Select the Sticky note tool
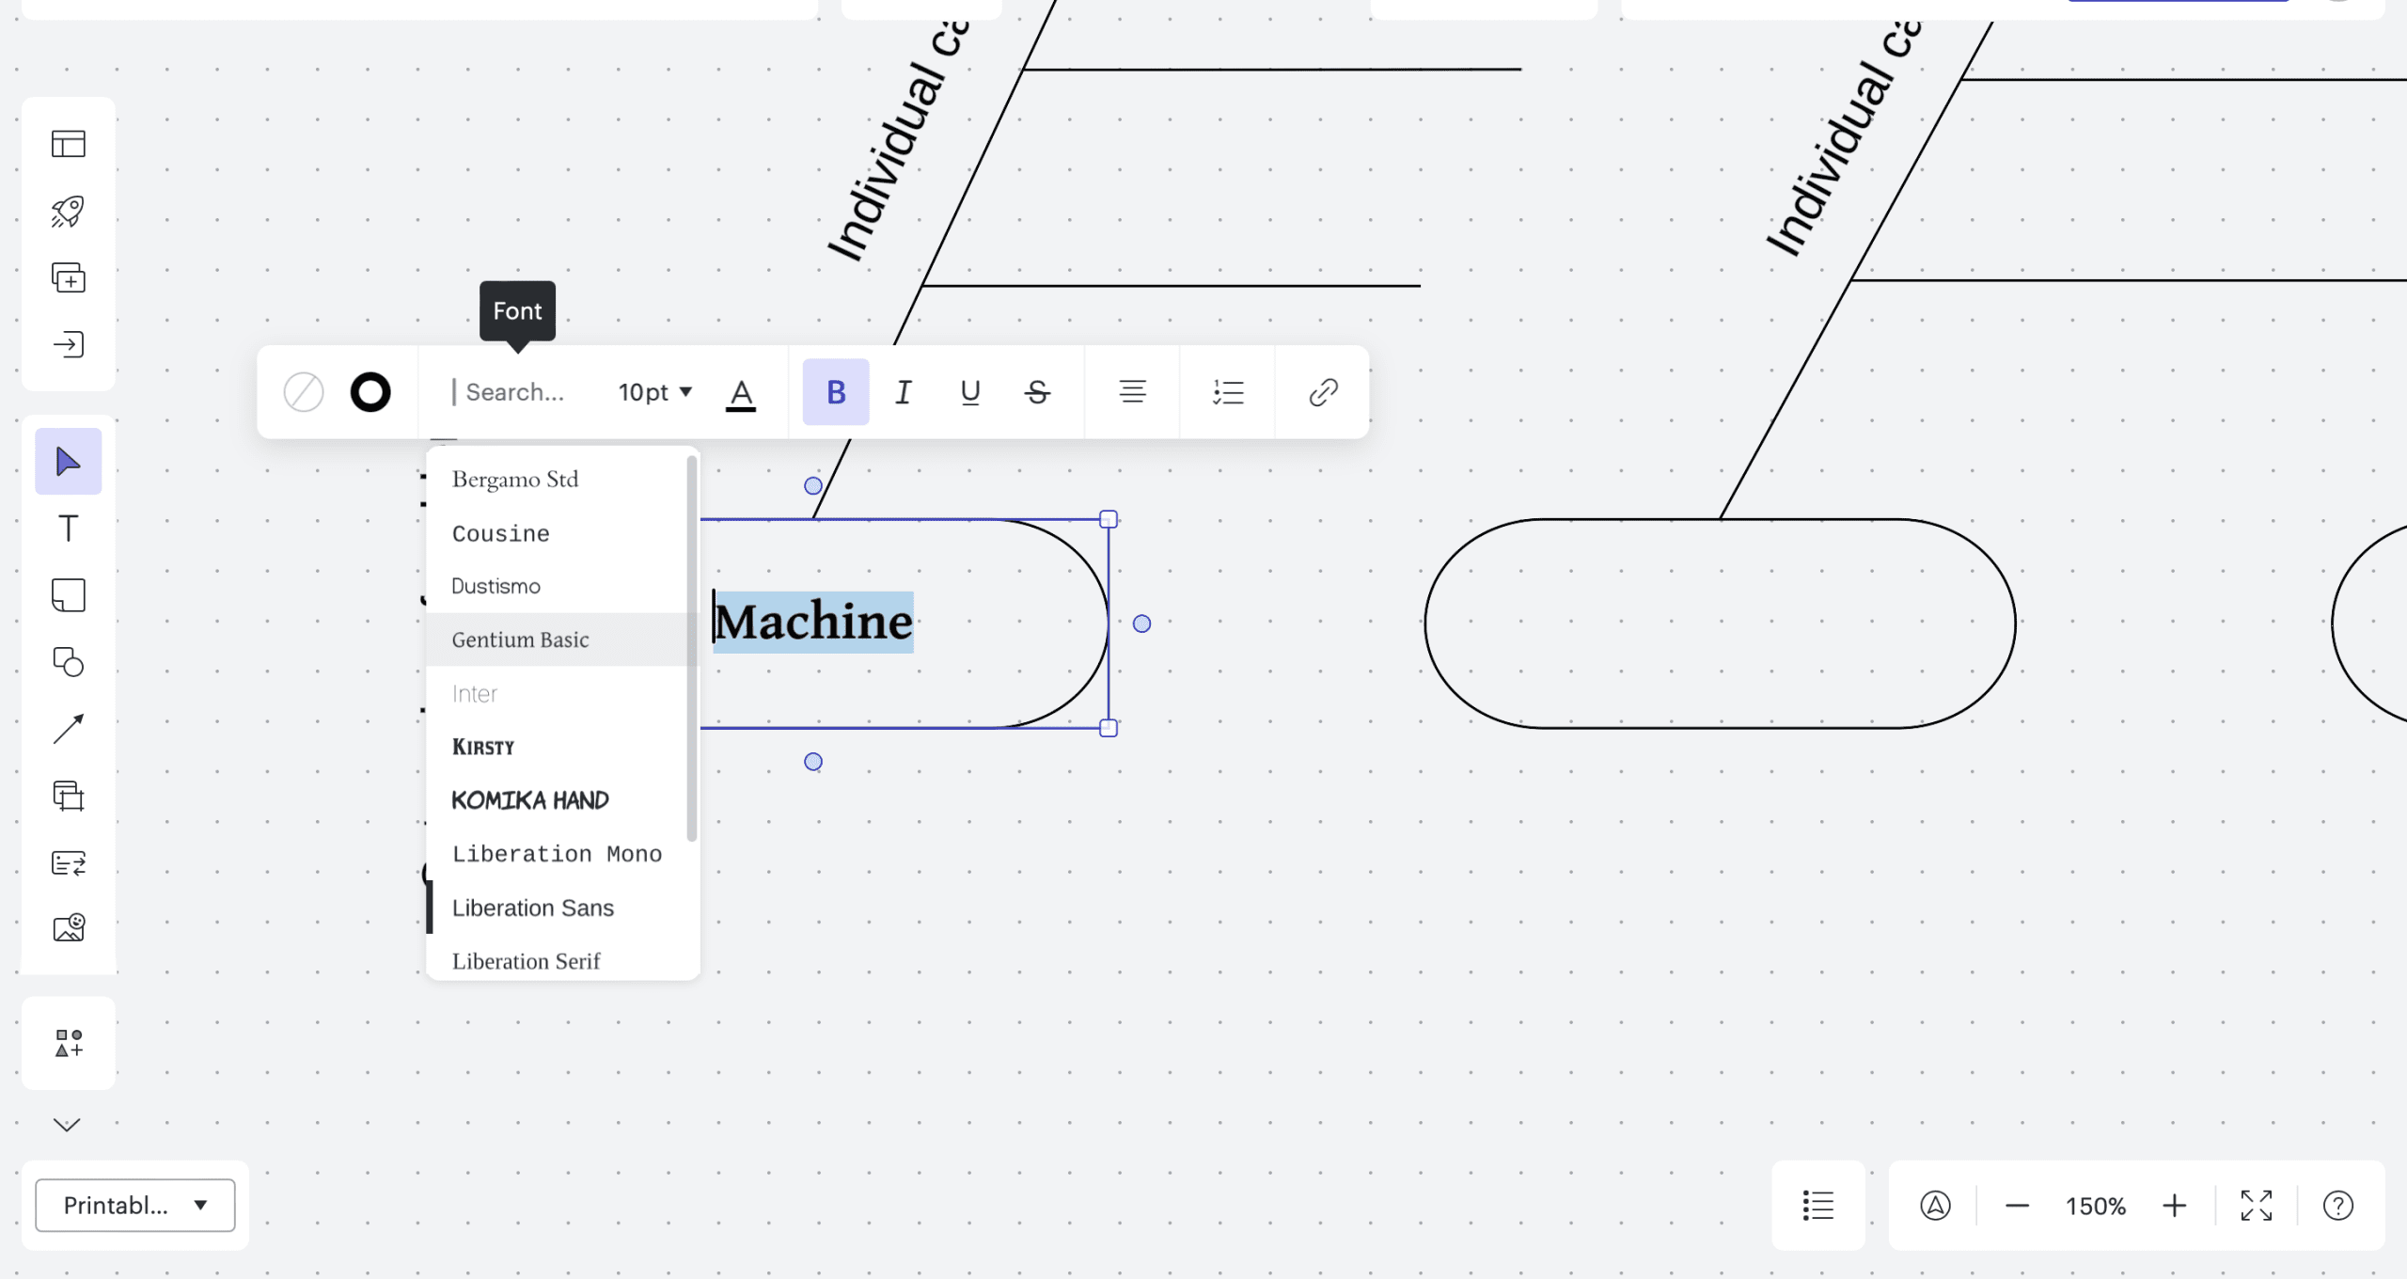This screenshot has width=2407, height=1279. tap(68, 595)
